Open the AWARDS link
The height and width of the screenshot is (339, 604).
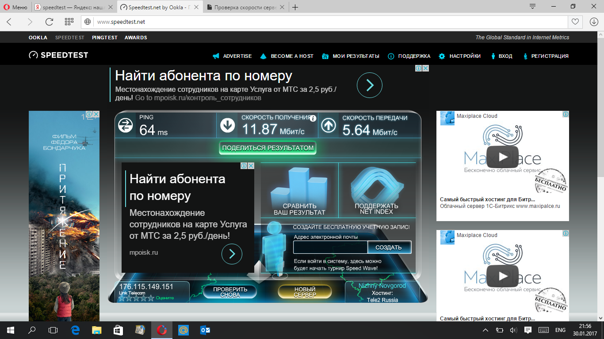pos(136,38)
